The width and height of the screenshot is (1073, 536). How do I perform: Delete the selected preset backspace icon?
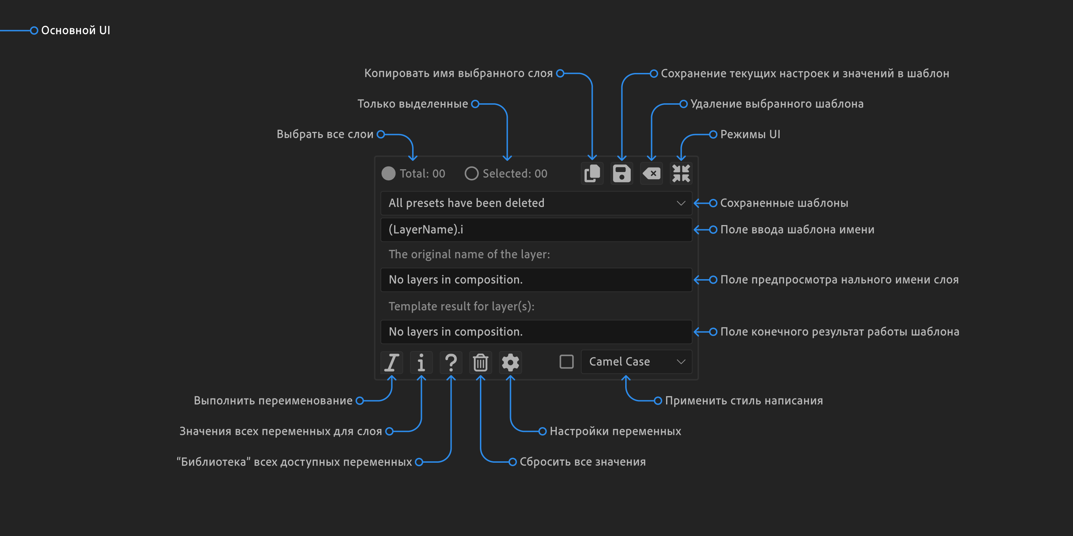651,173
